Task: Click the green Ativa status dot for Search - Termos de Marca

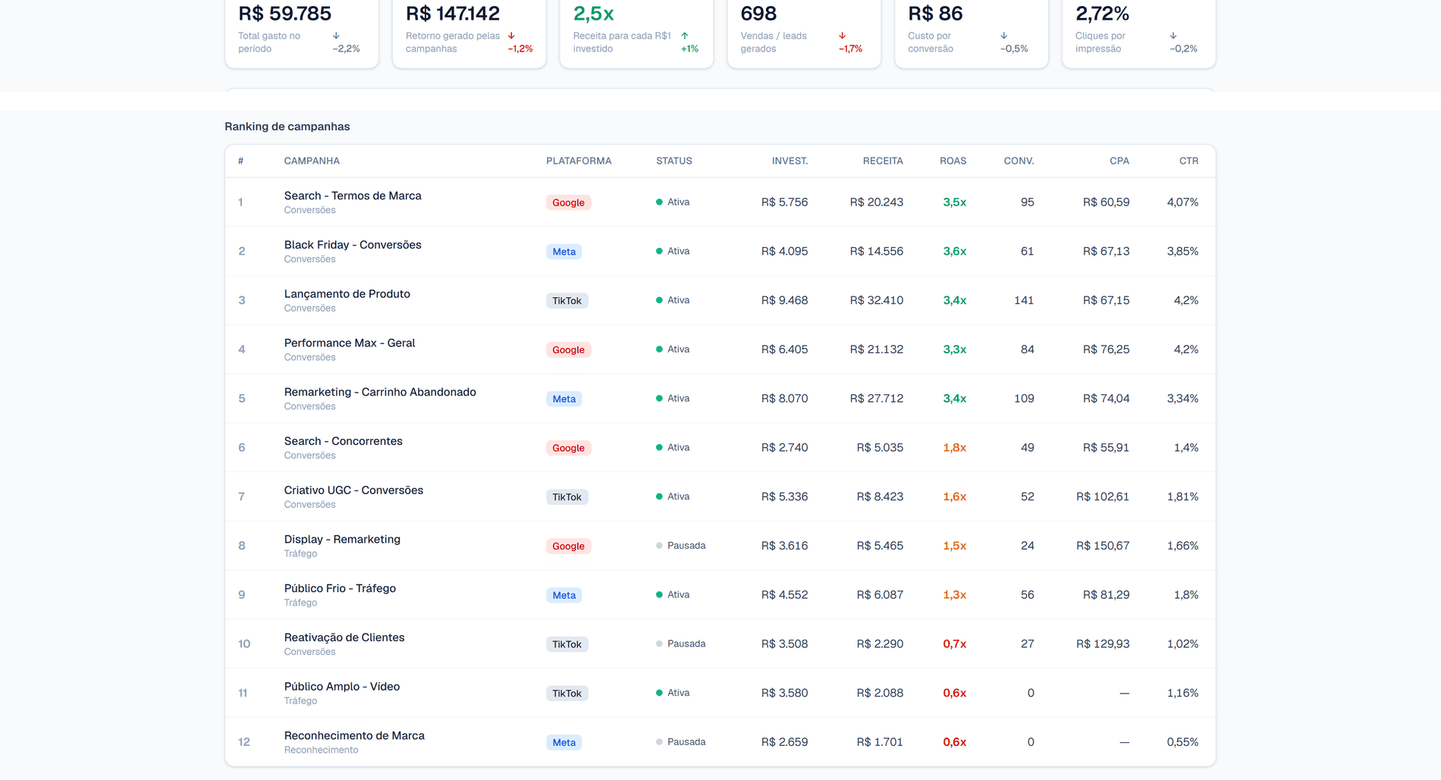Action: click(x=659, y=202)
